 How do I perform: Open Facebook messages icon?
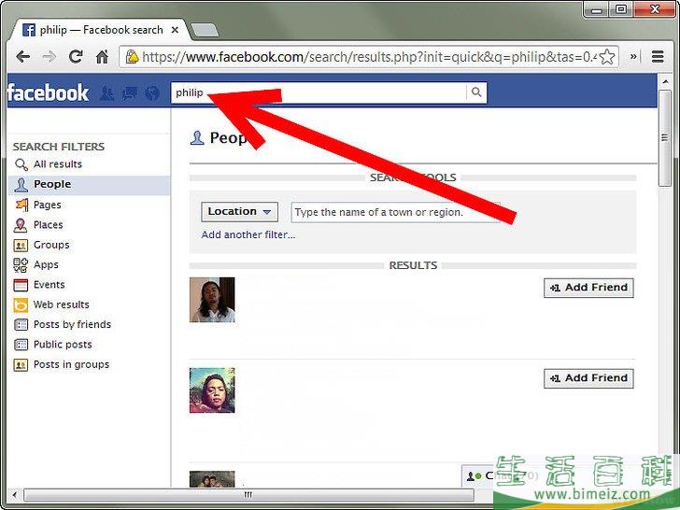pos(130,93)
